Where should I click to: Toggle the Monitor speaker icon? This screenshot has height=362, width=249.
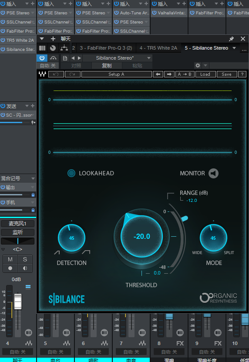[x=213, y=173]
